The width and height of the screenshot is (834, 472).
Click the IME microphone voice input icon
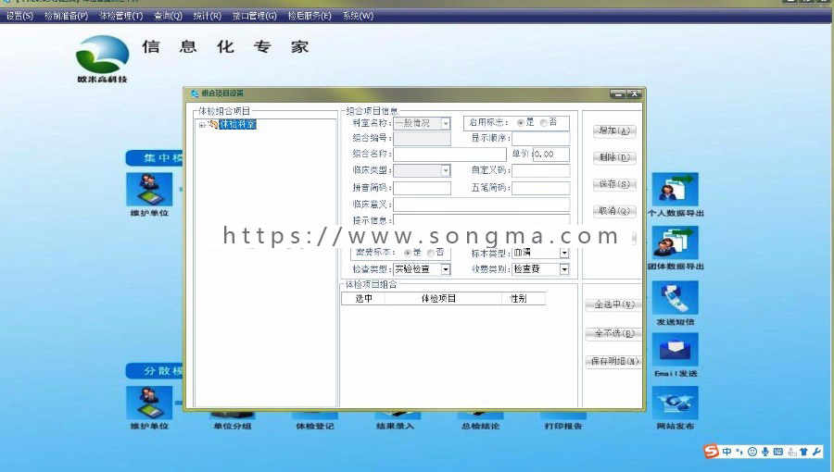[x=764, y=452]
